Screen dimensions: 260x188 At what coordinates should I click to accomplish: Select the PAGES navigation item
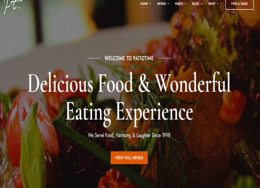tap(179, 4)
